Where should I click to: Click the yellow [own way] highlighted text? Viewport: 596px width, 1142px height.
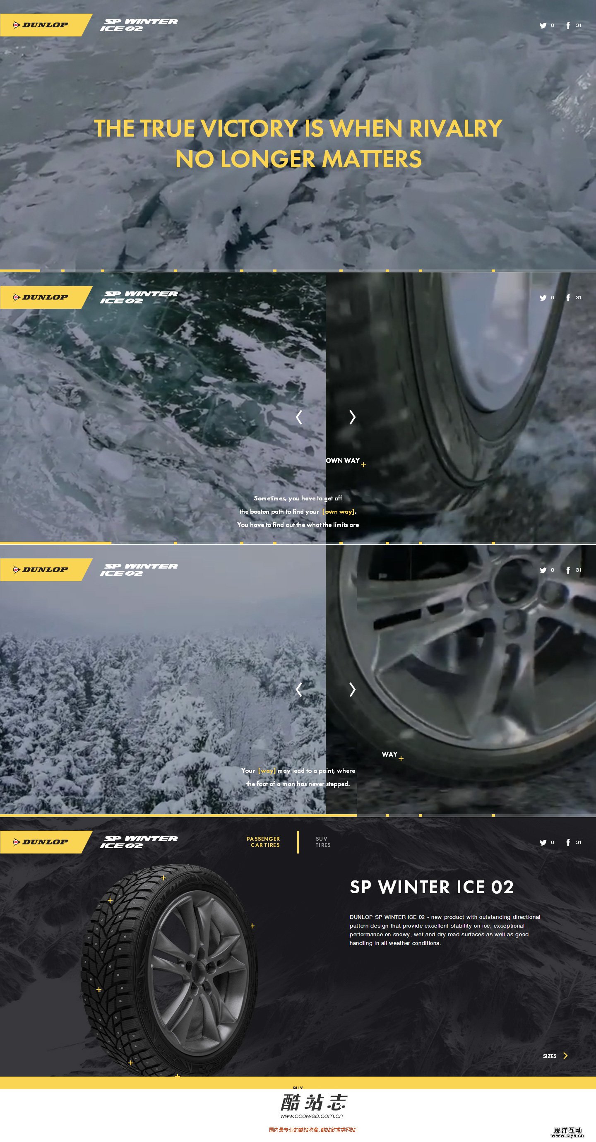(339, 512)
